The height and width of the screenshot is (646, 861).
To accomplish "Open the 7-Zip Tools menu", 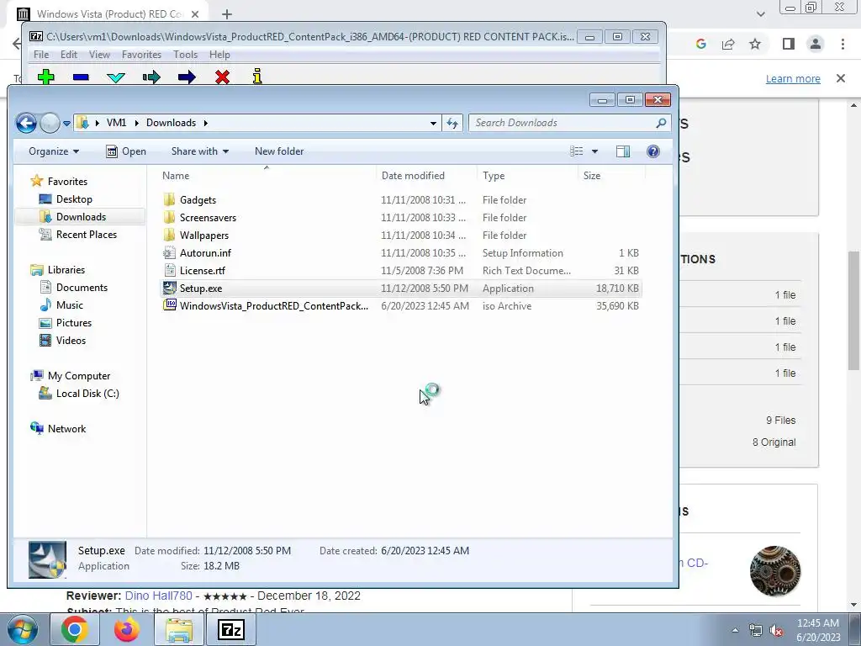I will click(x=186, y=55).
